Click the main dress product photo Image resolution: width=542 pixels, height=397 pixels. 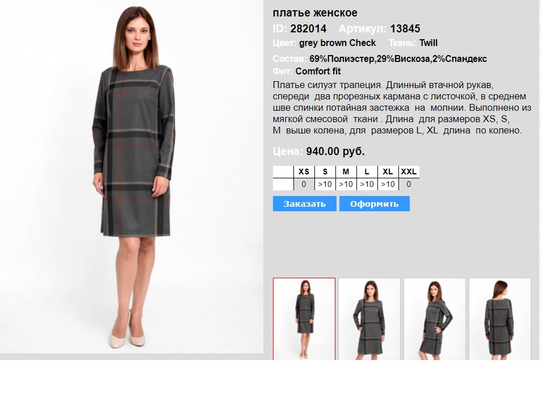pos(132,177)
